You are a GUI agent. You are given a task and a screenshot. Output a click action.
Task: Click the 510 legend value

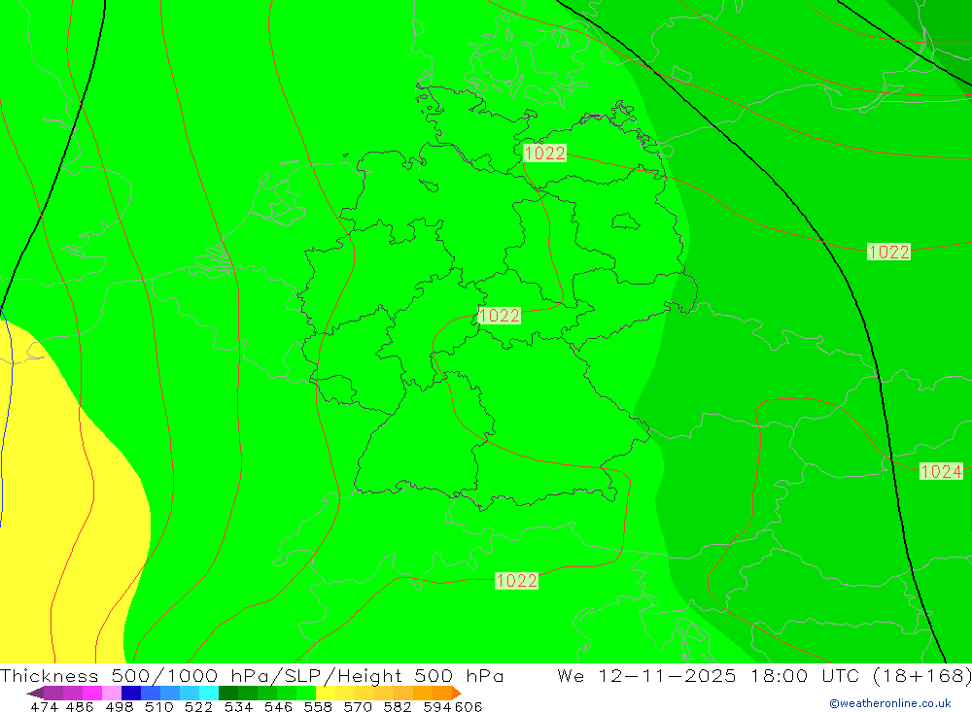click(158, 707)
